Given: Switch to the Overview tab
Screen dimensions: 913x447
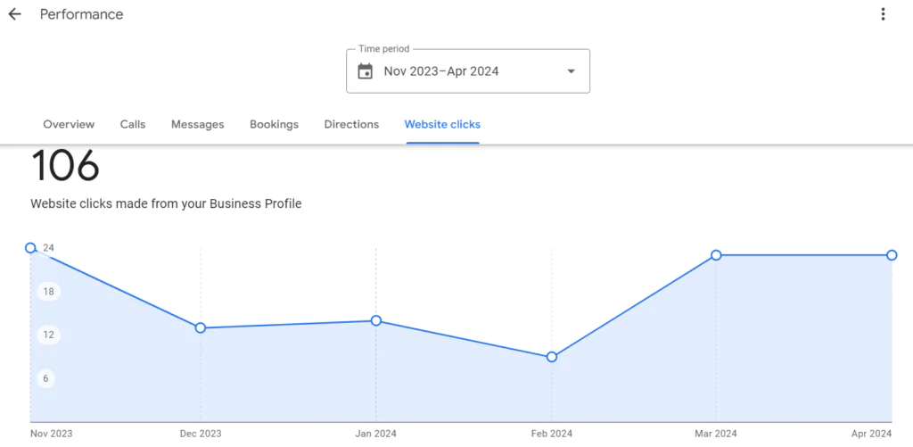Looking at the screenshot, I should (x=69, y=125).
